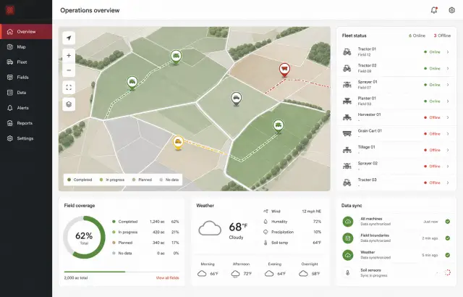Viewport: 463px width, 297px height.
Task: Click View all fields link
Action: point(167,277)
